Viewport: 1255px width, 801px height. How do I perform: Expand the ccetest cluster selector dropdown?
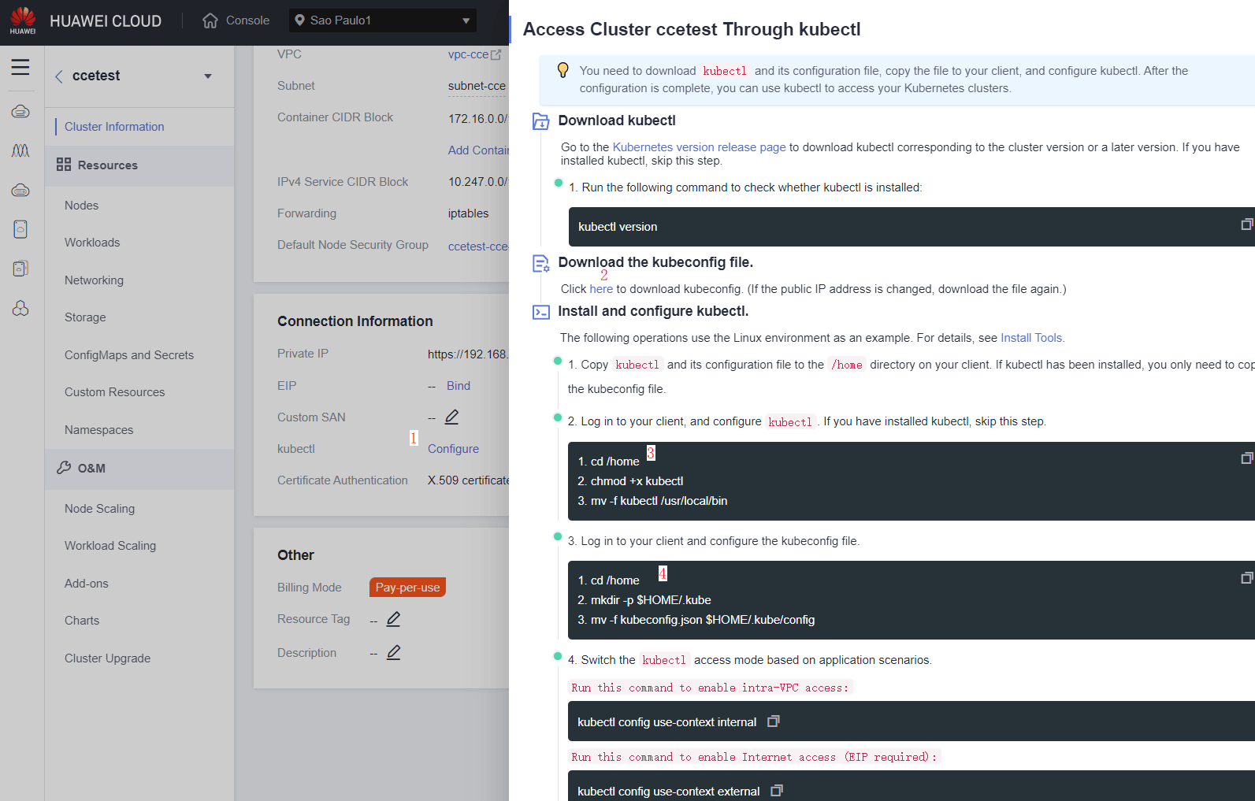(x=208, y=76)
